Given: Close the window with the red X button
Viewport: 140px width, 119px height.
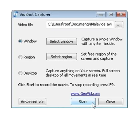Looking at the screenshot, I should point(121,14).
